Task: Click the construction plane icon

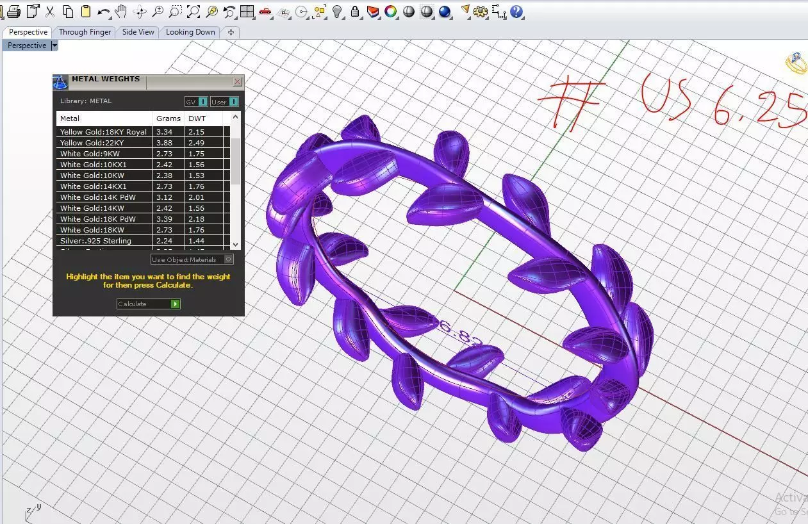Action: pos(284,12)
